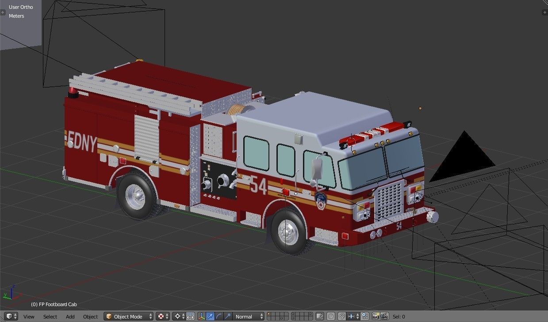Render OpenGL animation with clapperboard icon

[x=384, y=316]
